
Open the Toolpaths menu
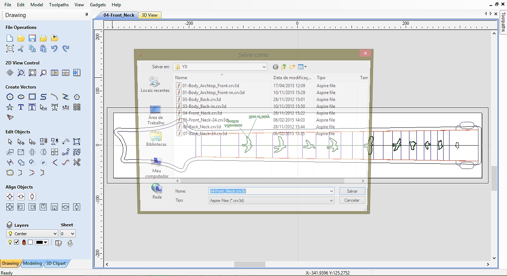pyautogui.click(x=59, y=5)
